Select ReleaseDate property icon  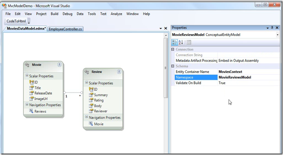point(32,93)
